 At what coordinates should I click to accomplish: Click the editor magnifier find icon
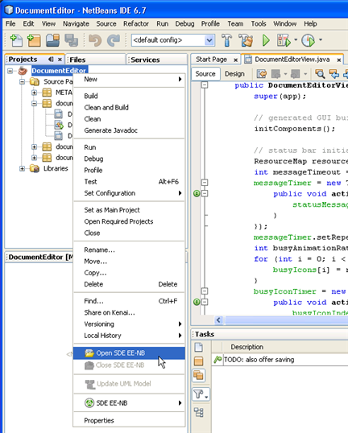[320, 74]
